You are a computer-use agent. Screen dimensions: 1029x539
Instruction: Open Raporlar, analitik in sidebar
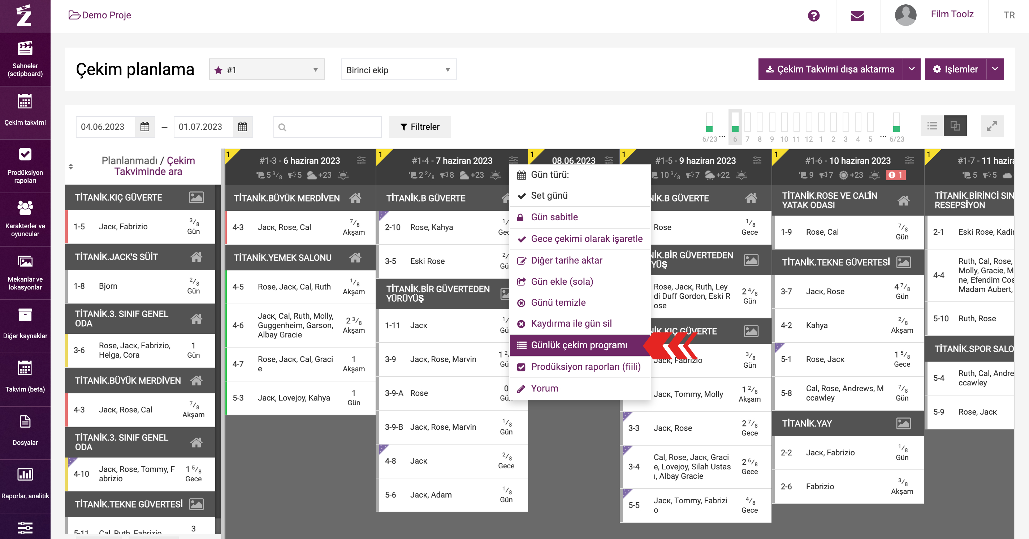(x=25, y=487)
